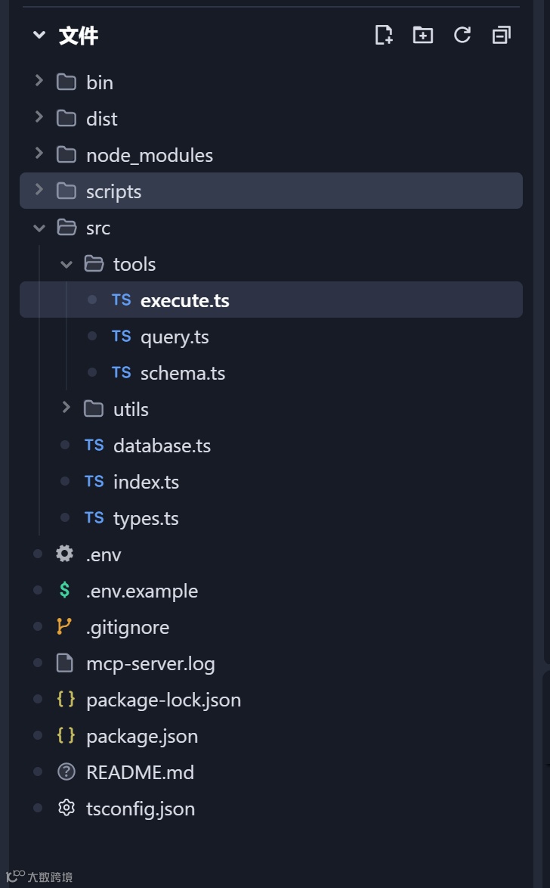Click the dollar icon for .env.example
This screenshot has width=550, height=888.
(x=66, y=591)
